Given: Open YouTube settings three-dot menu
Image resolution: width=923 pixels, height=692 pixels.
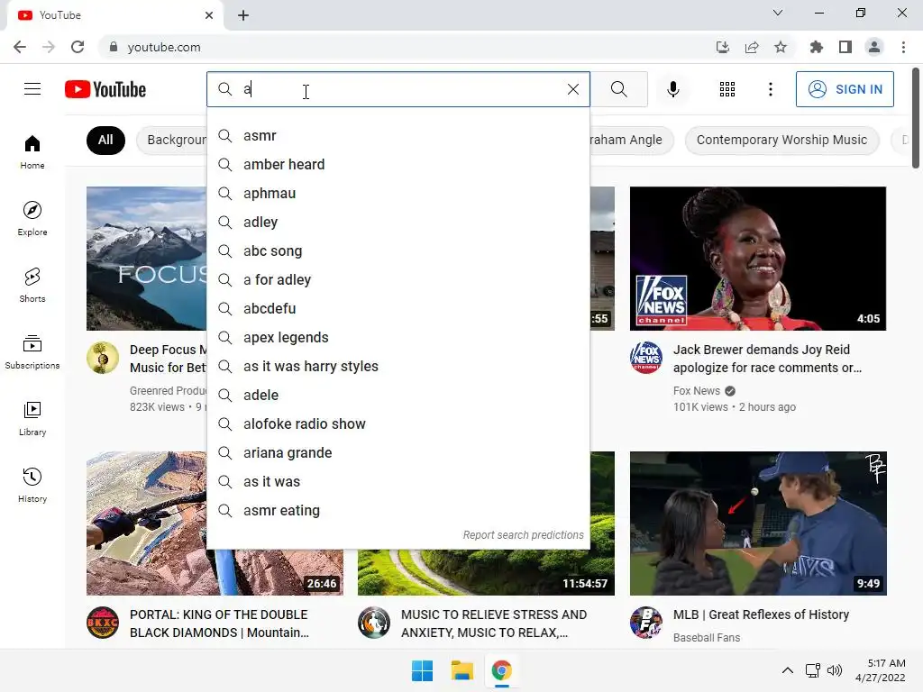Looking at the screenshot, I should pos(770,89).
